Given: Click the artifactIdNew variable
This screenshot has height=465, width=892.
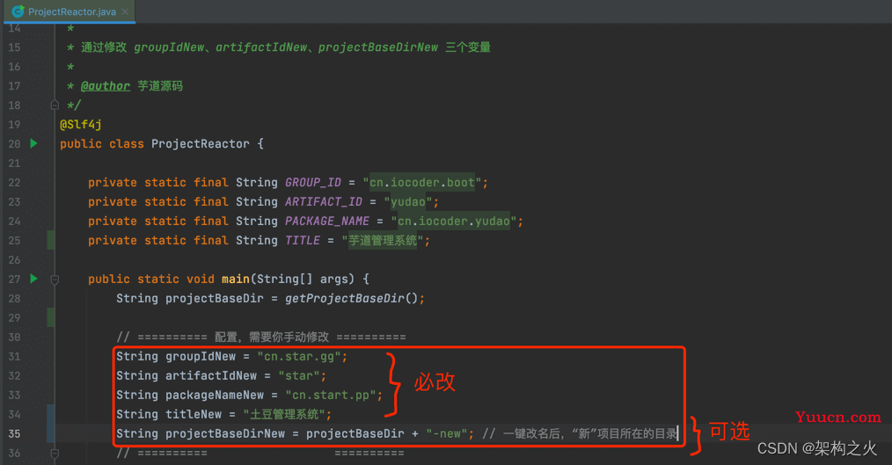Looking at the screenshot, I should 211,375.
